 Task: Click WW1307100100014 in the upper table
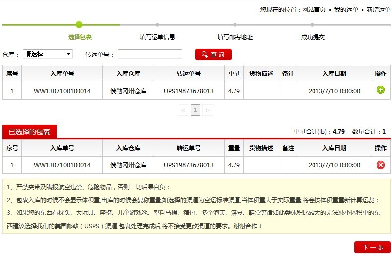click(62, 91)
